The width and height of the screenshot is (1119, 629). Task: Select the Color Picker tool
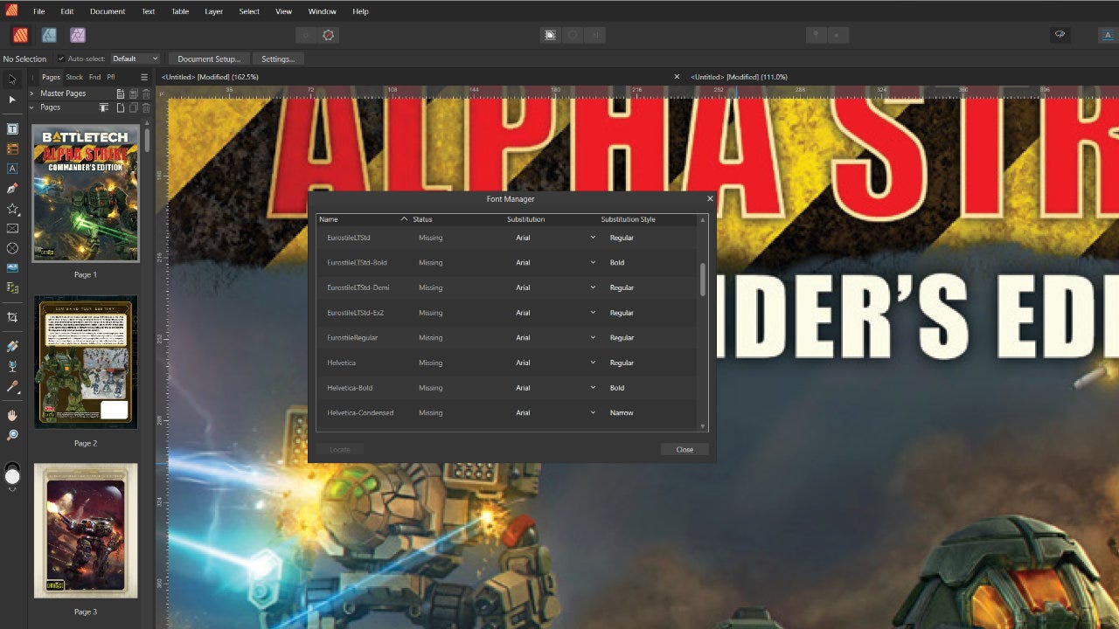pos(12,386)
